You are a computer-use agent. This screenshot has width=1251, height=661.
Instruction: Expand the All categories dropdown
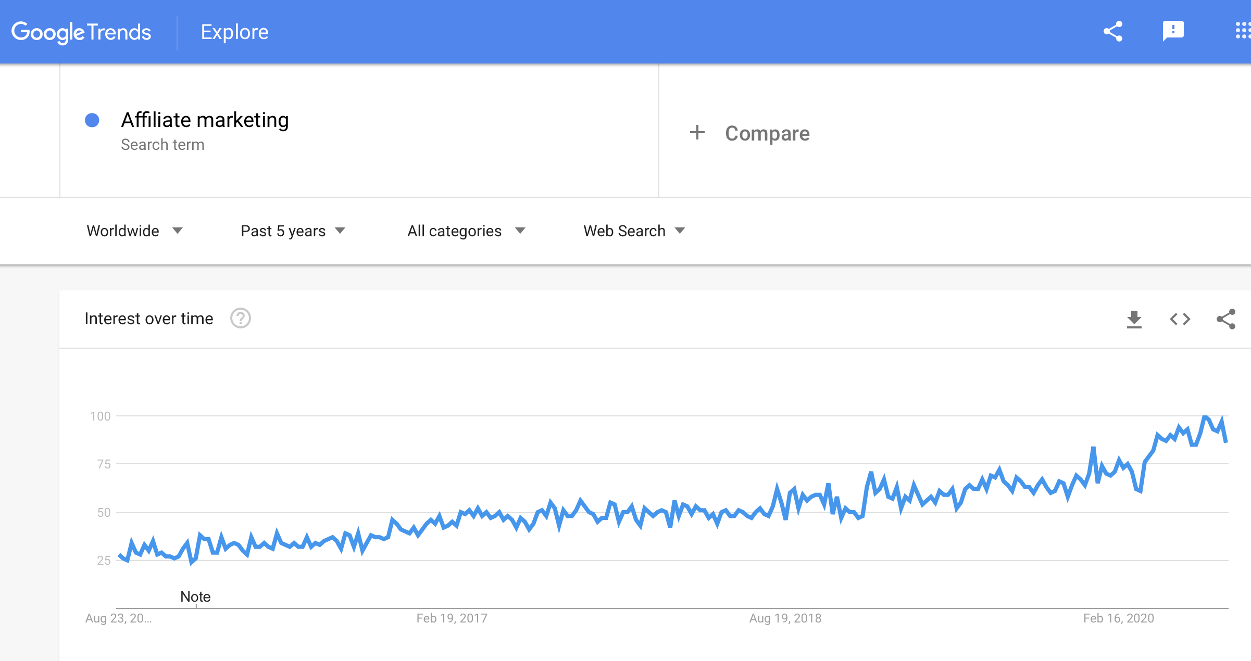pyautogui.click(x=467, y=231)
